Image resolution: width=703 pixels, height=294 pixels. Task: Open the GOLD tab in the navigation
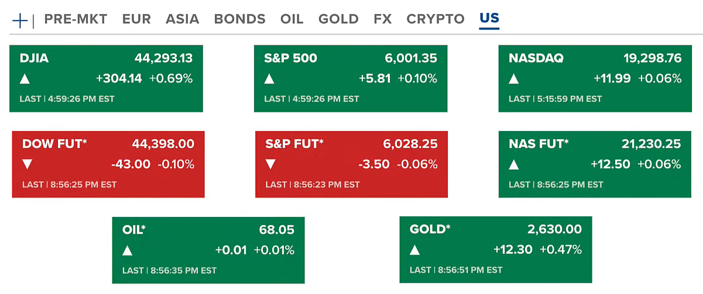click(x=338, y=19)
